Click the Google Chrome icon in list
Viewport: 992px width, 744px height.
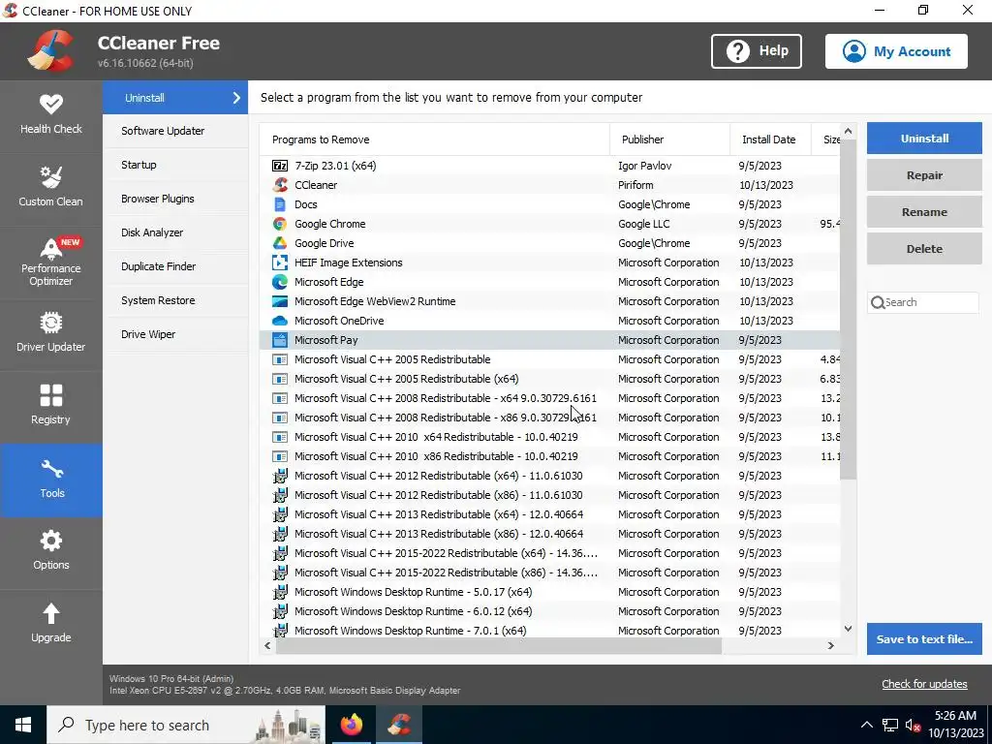[280, 224]
